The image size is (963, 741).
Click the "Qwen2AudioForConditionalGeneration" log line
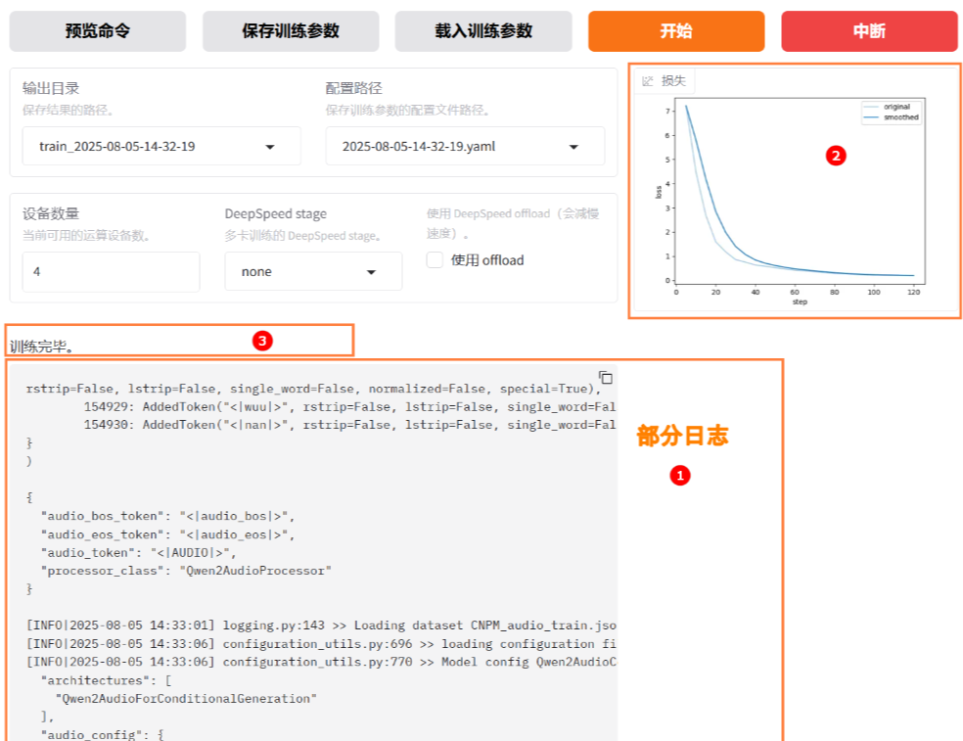click(186, 699)
